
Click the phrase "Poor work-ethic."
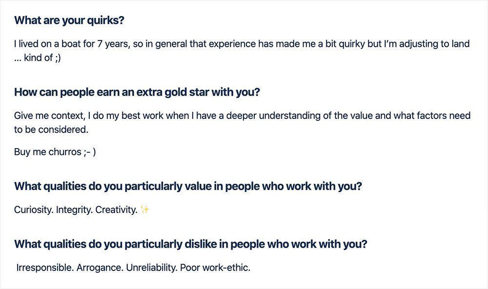pyautogui.click(x=215, y=268)
